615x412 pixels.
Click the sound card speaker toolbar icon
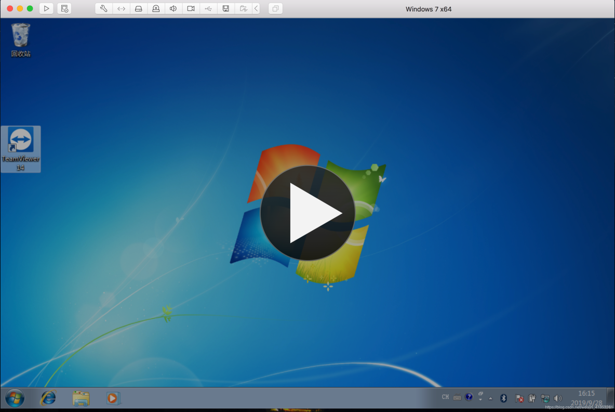(173, 9)
